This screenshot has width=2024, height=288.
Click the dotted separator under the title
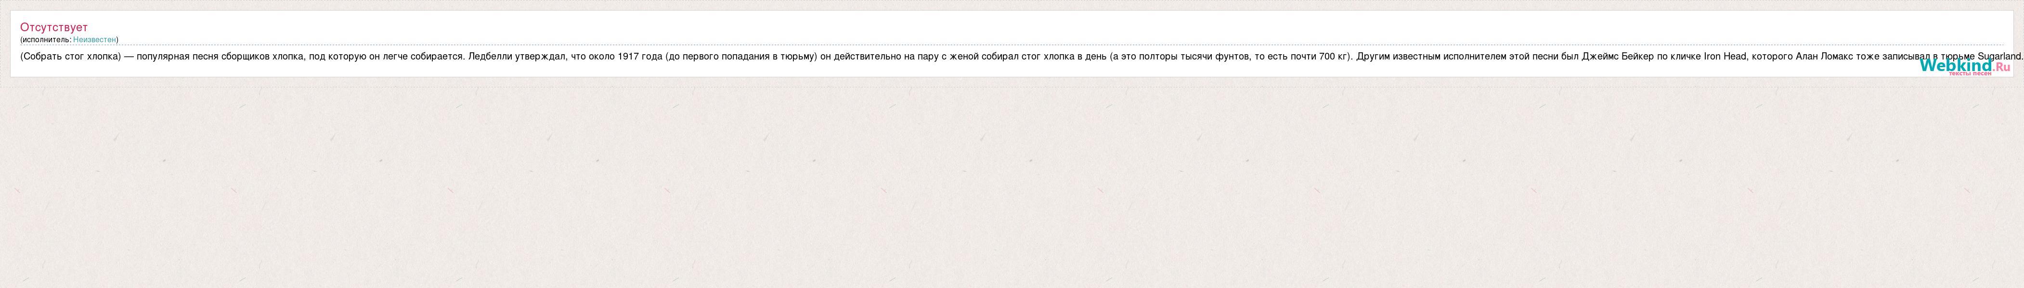click(x=1012, y=46)
